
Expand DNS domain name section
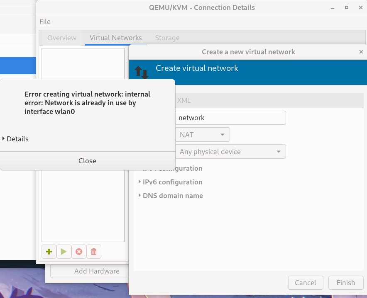pos(171,196)
